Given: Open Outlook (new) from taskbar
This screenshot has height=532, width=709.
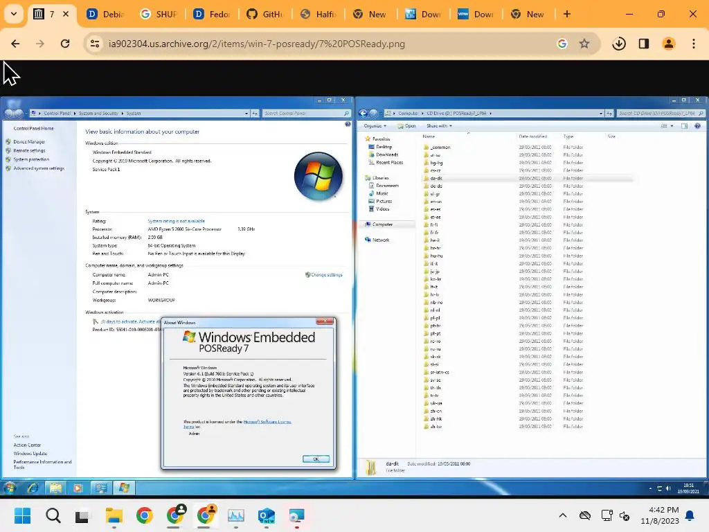Looking at the screenshot, I should (267, 515).
